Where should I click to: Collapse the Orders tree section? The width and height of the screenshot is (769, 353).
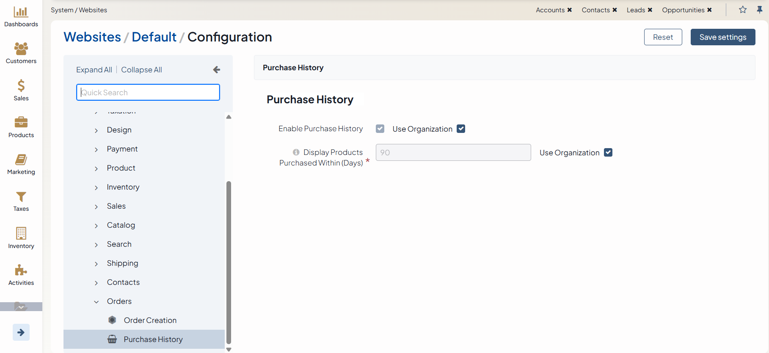click(96, 302)
